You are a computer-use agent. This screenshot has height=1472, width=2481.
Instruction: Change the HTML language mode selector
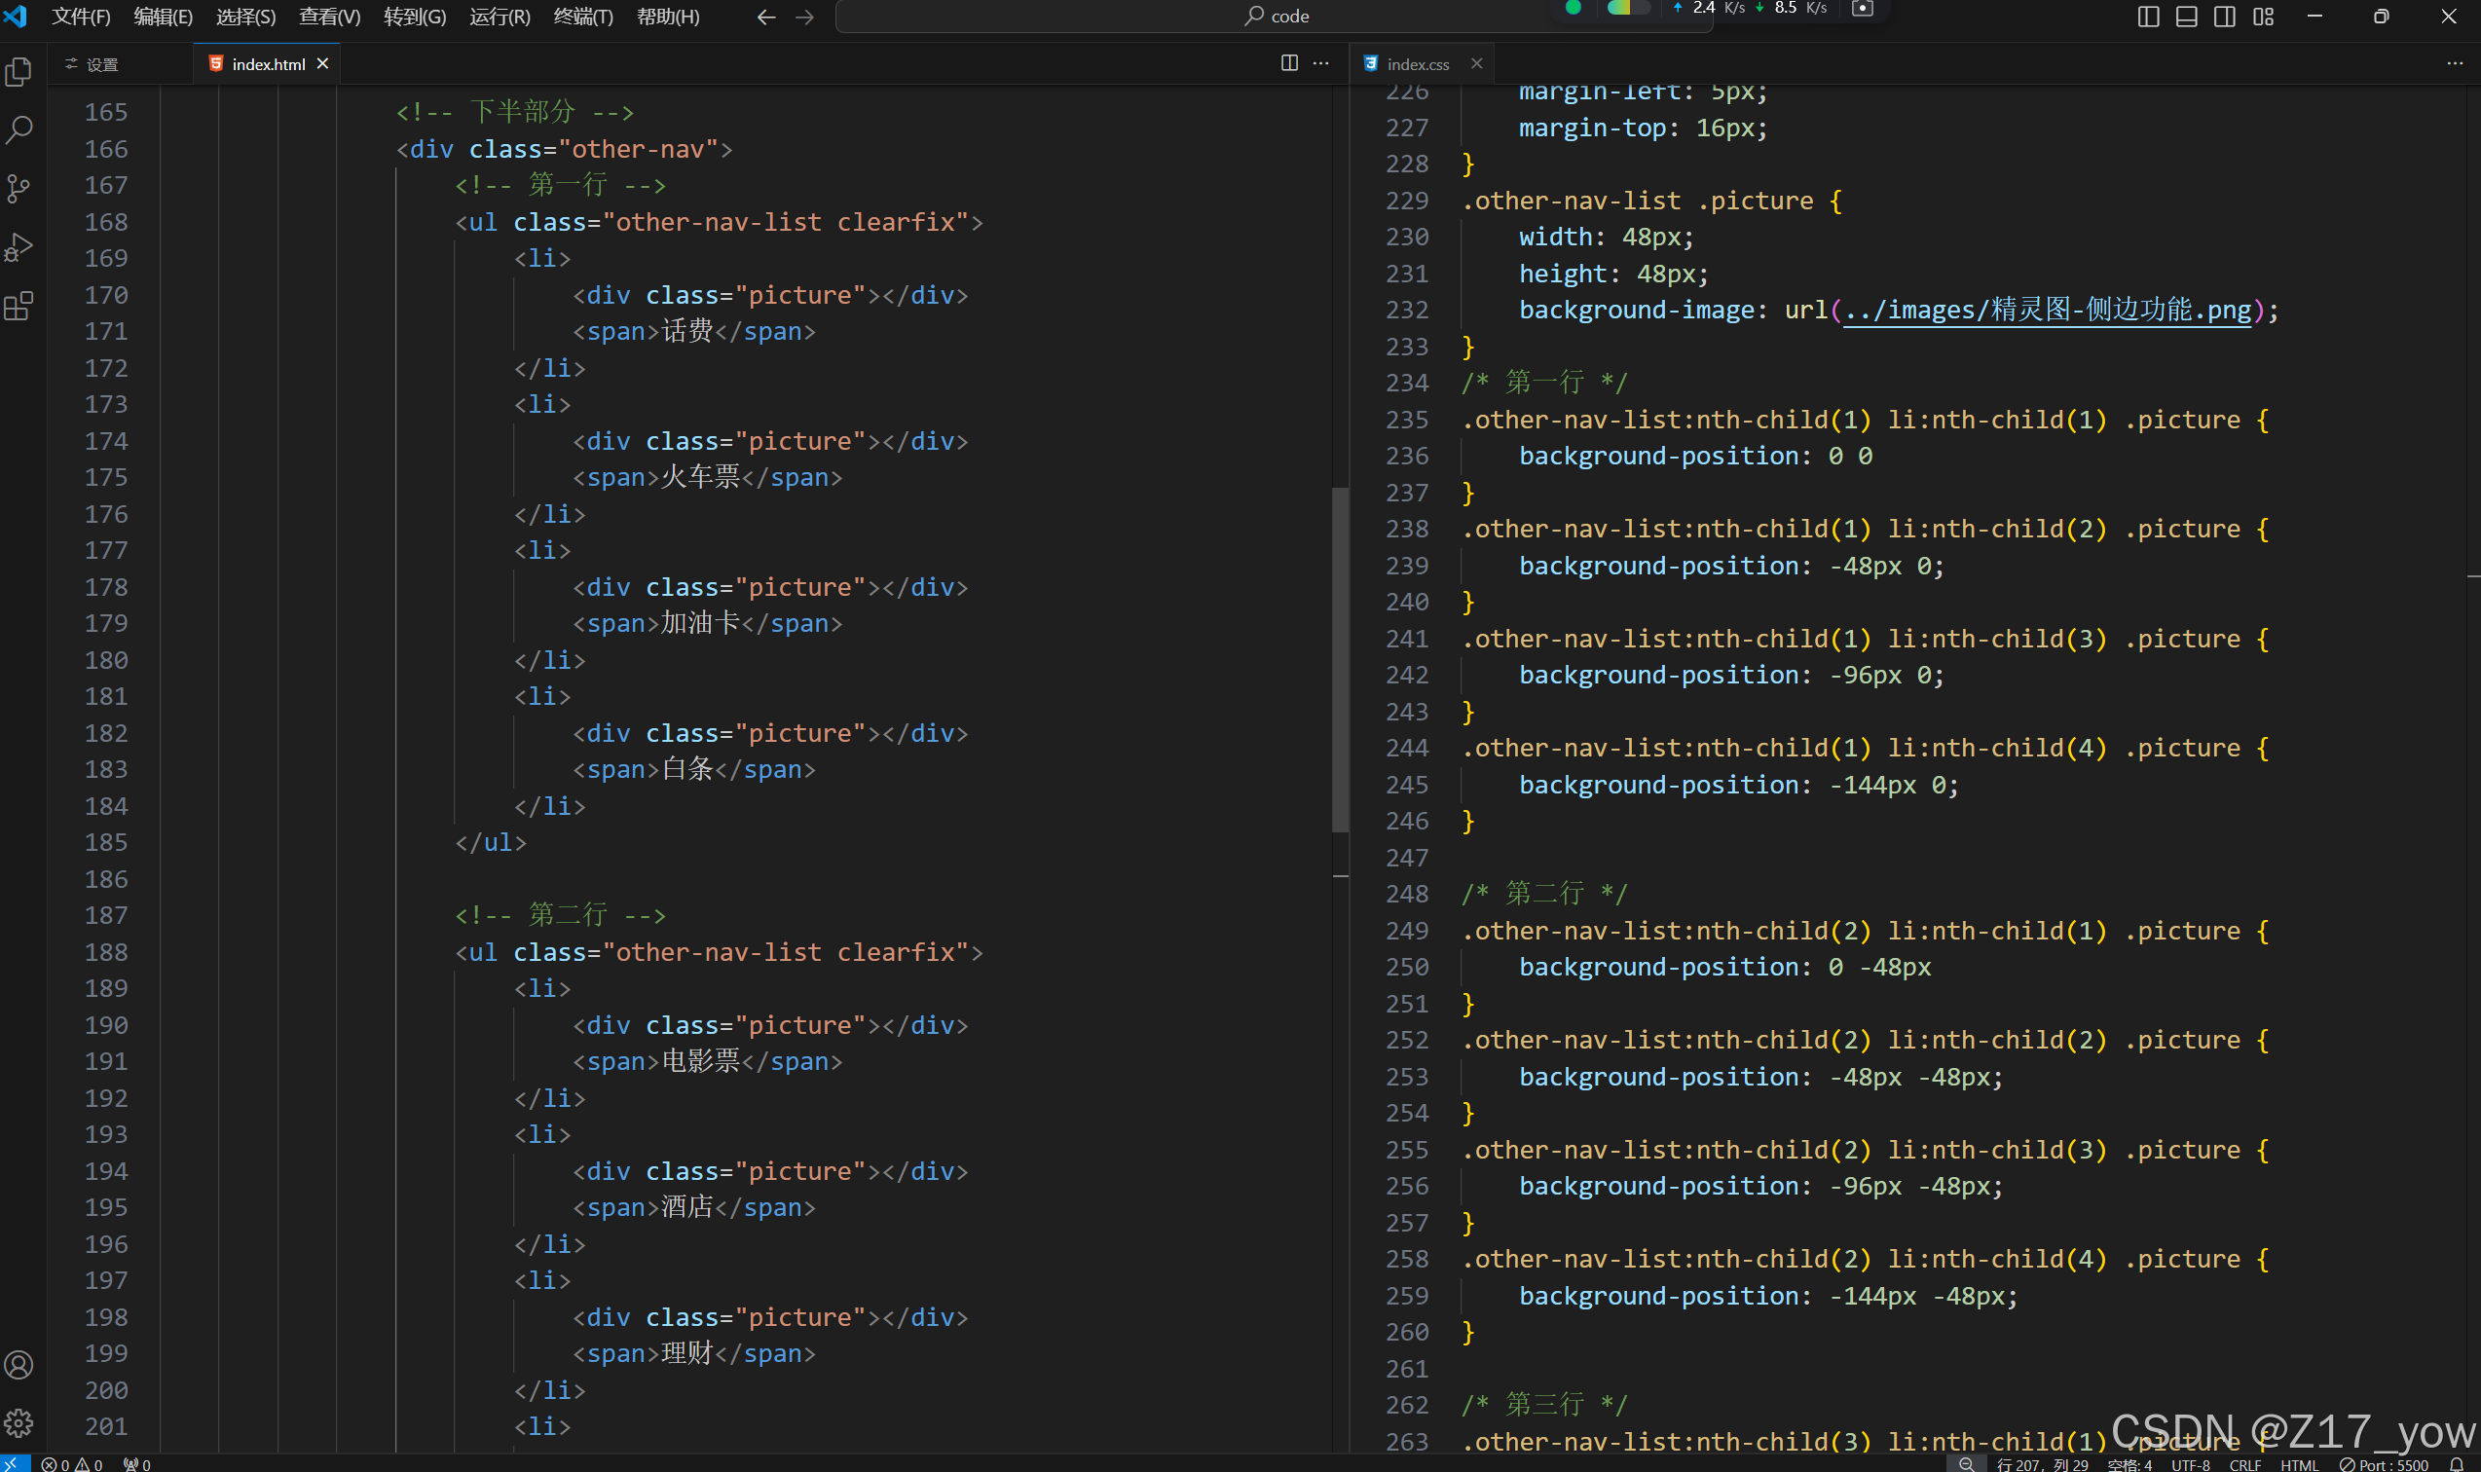click(x=2299, y=1464)
